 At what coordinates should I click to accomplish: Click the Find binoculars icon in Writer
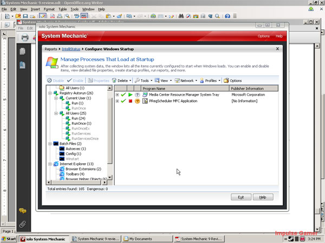[181, 16]
